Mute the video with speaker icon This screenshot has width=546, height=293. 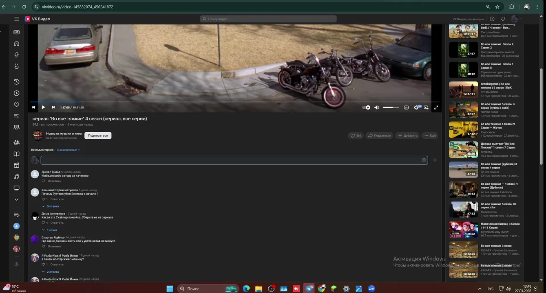pos(377,107)
